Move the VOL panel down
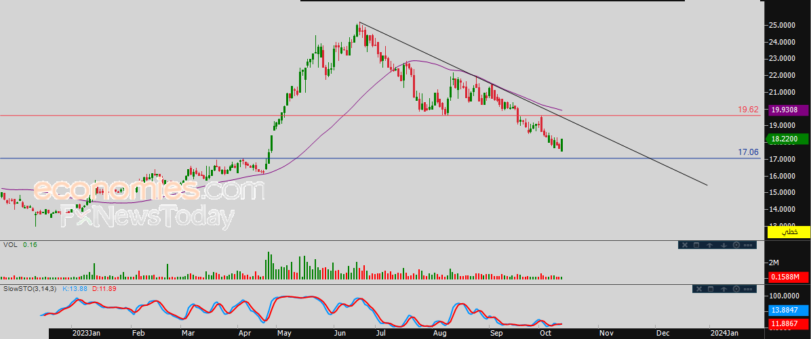The width and height of the screenshot is (811, 339). [x=723, y=245]
